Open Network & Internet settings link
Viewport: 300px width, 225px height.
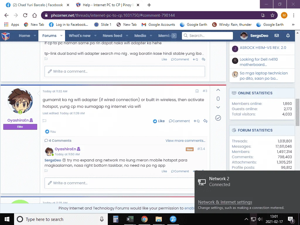tap(225, 202)
